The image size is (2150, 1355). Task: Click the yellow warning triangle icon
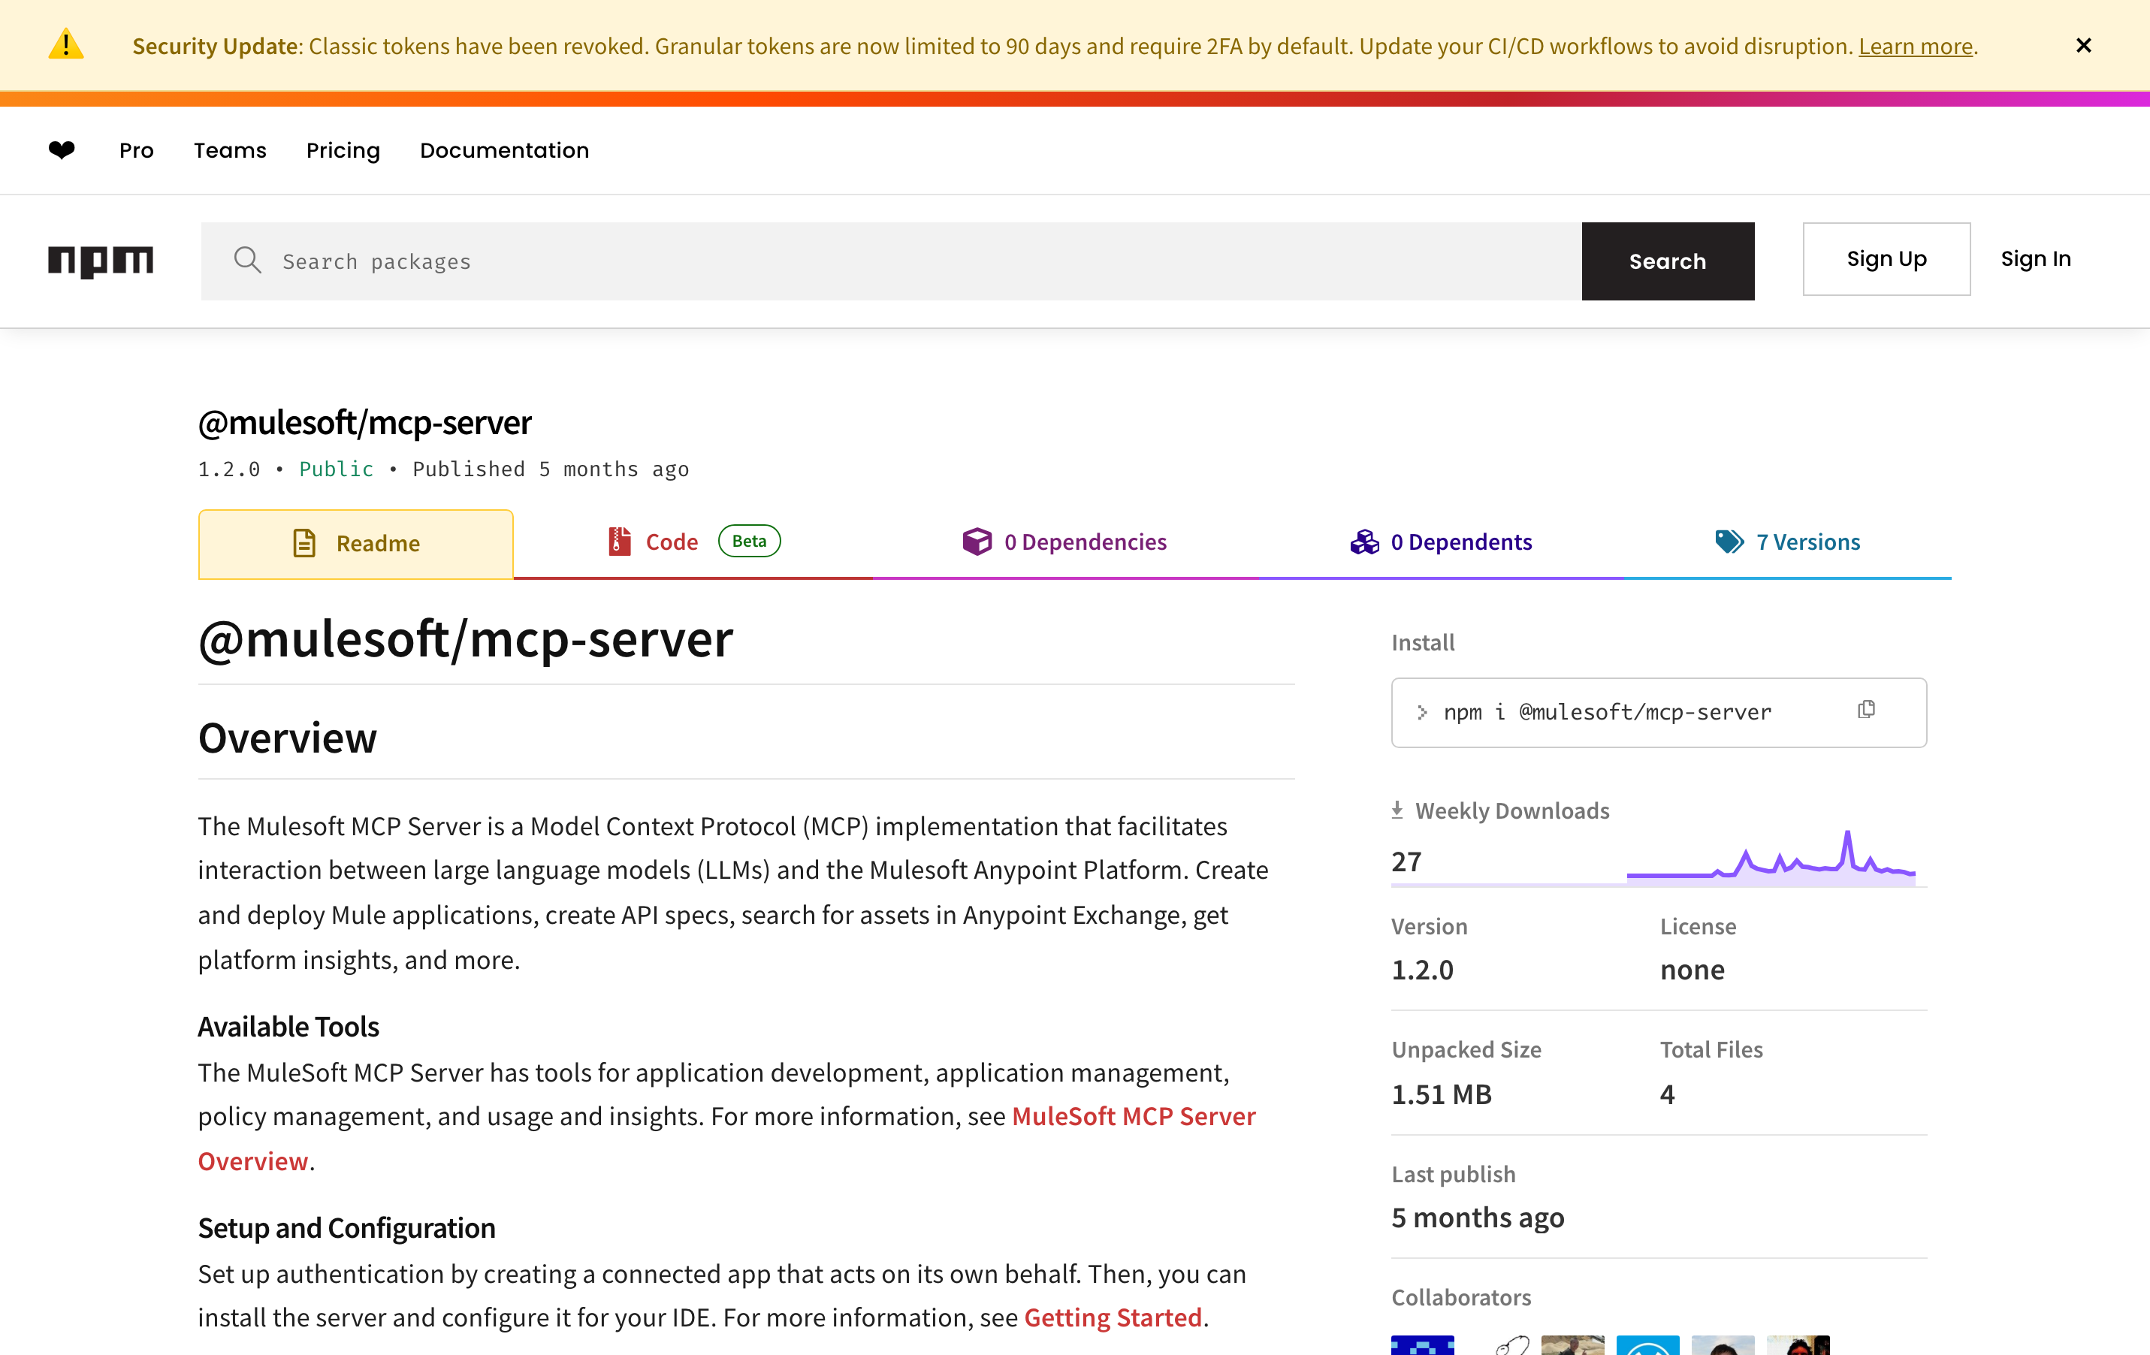[65, 44]
